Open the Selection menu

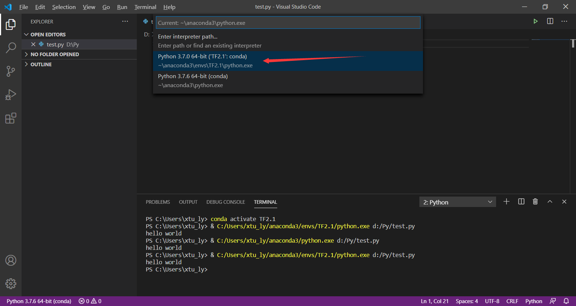[64, 7]
